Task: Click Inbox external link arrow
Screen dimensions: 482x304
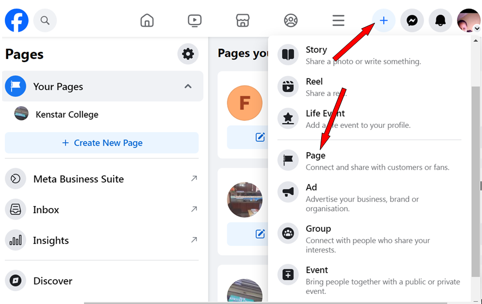Action: (x=194, y=209)
